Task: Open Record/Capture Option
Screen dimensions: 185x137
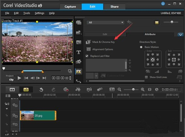Action: 66,90
